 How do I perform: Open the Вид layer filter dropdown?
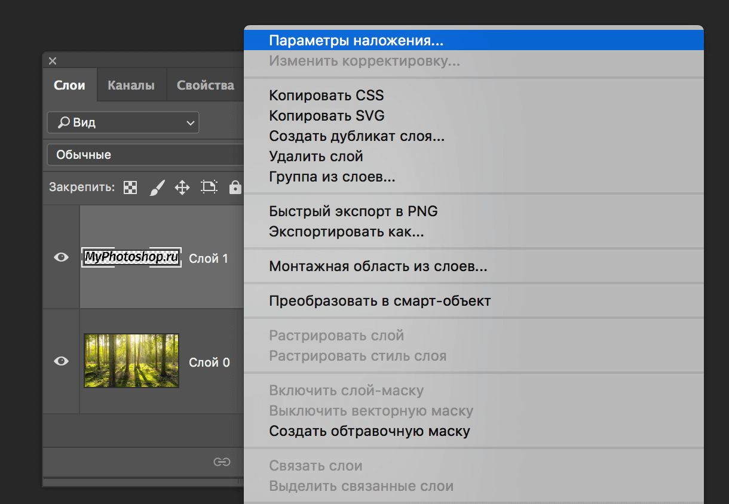coord(123,123)
